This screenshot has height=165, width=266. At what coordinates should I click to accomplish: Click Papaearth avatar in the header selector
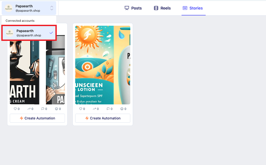click(x=8, y=8)
